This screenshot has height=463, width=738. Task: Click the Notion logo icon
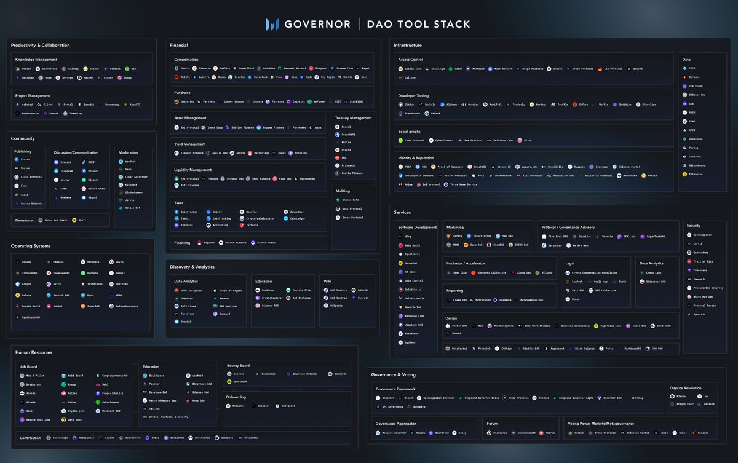(18, 69)
